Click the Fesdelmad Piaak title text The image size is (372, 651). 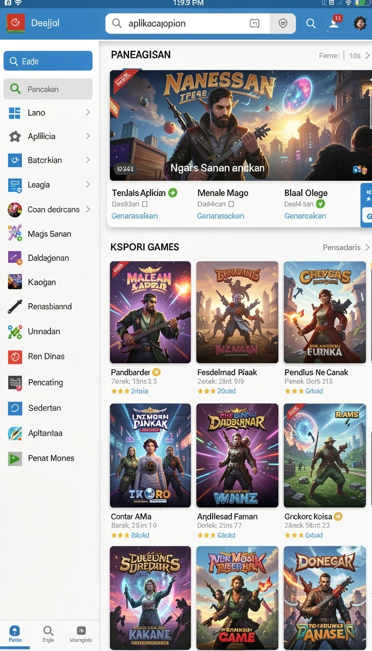tap(227, 372)
